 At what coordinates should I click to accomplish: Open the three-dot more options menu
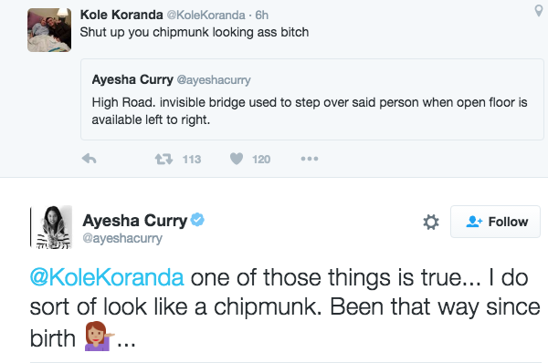[310, 159]
